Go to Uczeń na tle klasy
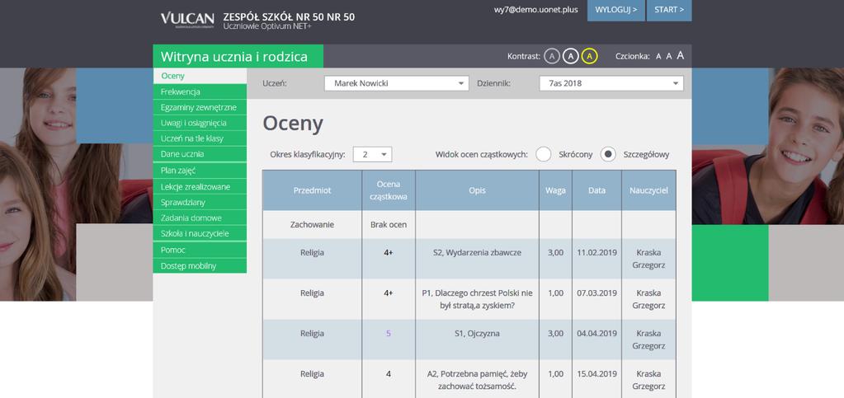This screenshot has width=844, height=398. 200,138
